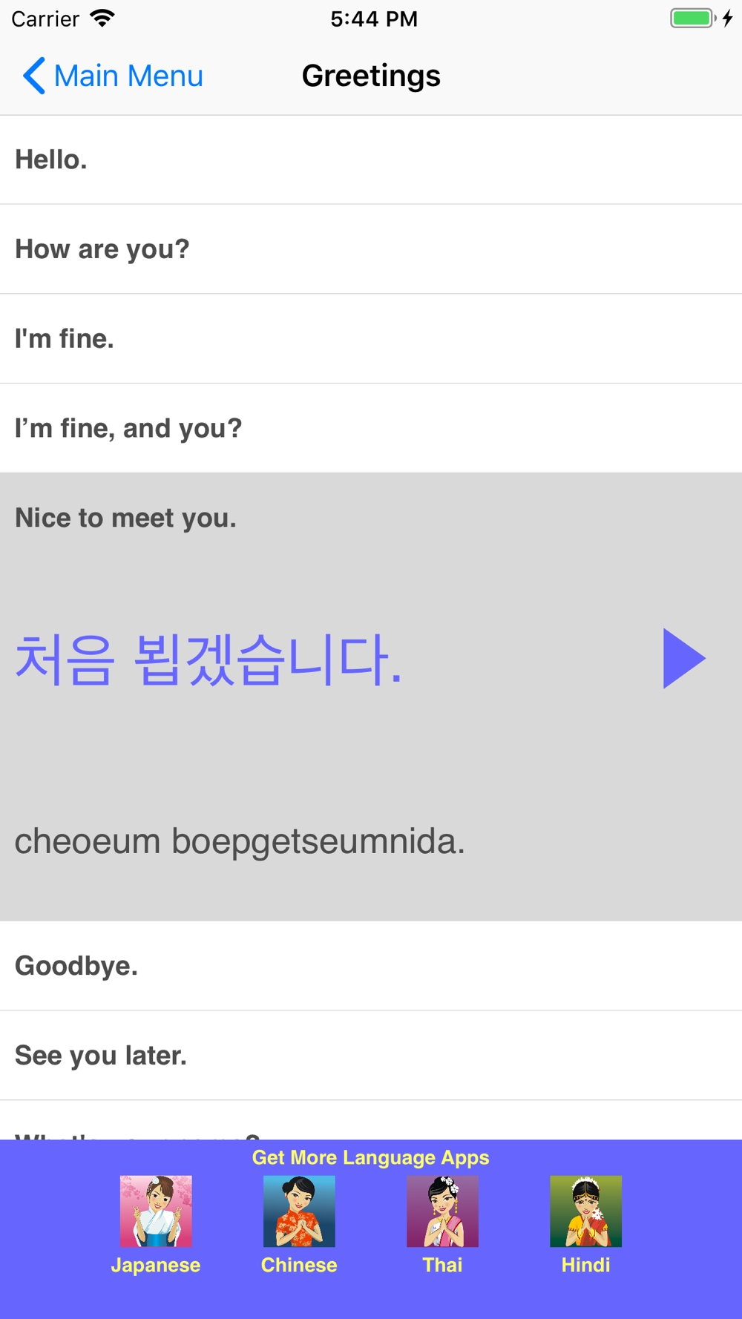742x1319 pixels.
Task: Select the Goodbye phrase
Action: click(371, 966)
